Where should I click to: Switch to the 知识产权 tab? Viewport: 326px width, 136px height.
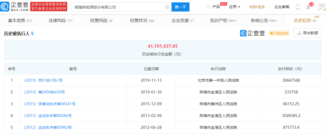[223, 21]
